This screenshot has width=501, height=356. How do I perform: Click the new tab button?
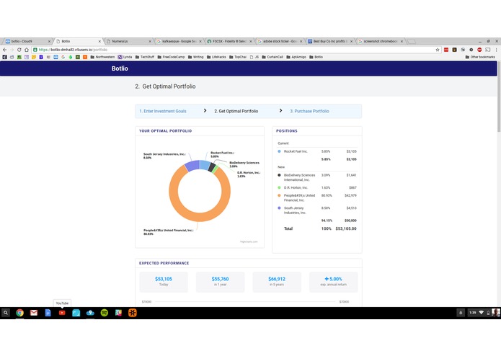coord(412,42)
